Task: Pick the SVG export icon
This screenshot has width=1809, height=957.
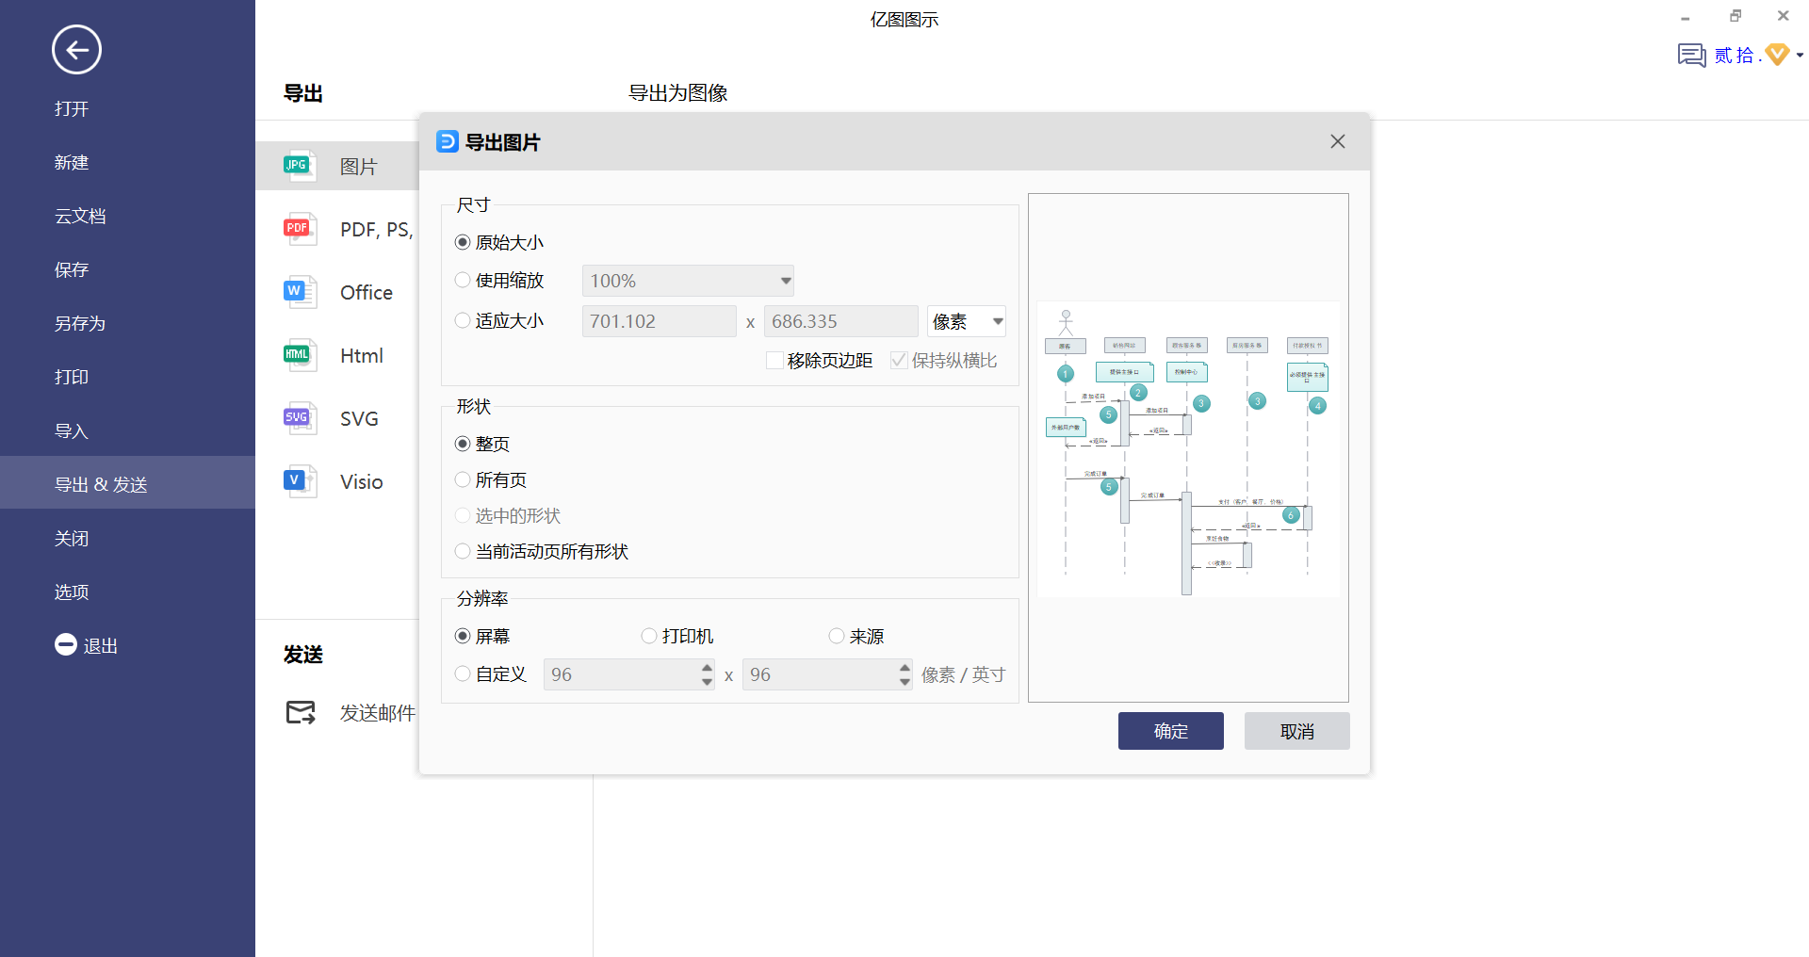Action: tap(299, 418)
